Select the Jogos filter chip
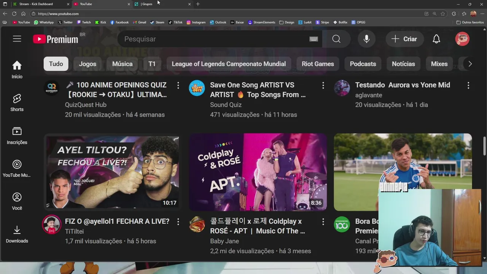Screen dimensions: 487x274 pos(88,64)
